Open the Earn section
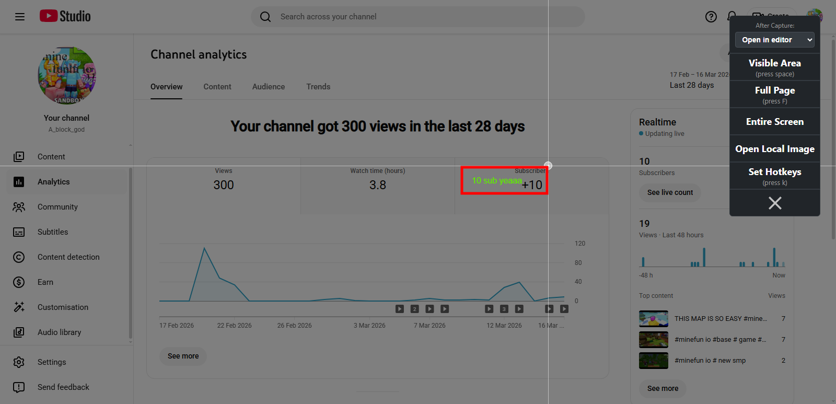The height and width of the screenshot is (404, 836). [45, 282]
